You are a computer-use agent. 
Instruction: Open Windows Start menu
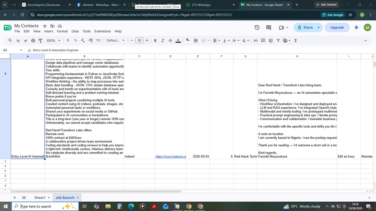pos(5,206)
